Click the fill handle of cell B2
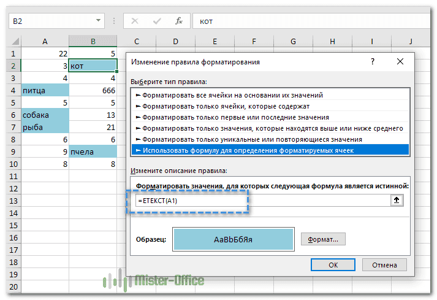This screenshot has height=300, width=437. click(x=116, y=71)
